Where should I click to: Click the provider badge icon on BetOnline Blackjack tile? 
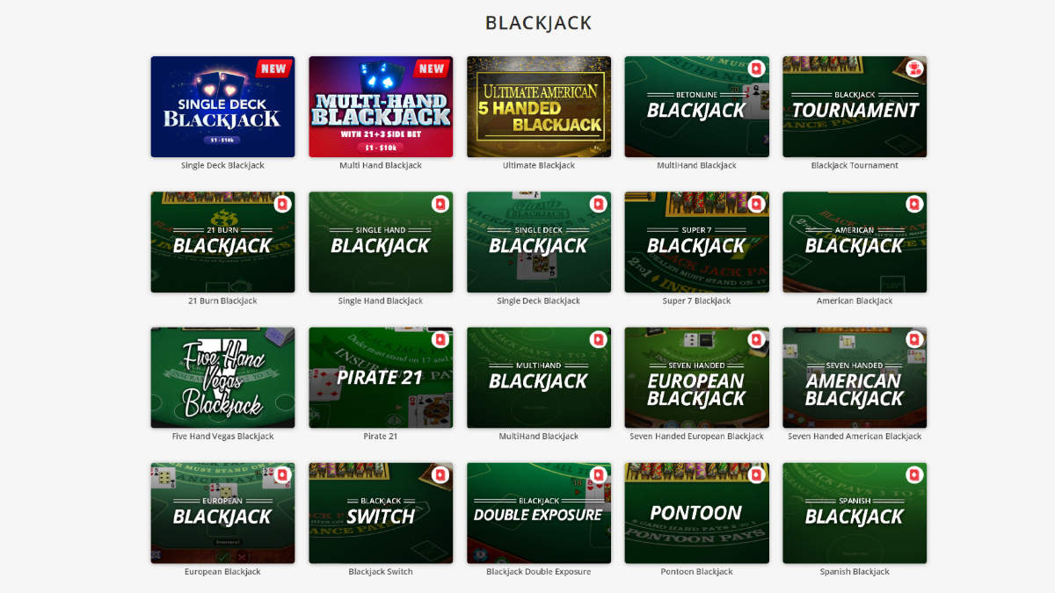(757, 69)
